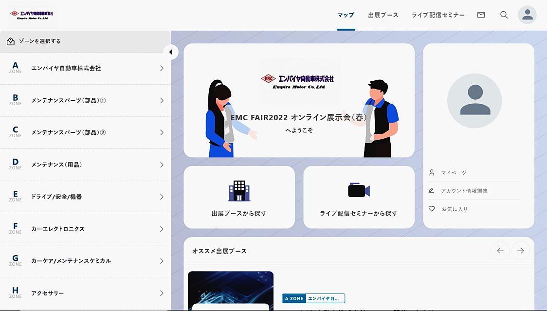The image size is (547, 311).
Task: Open the マイページ link
Action: pyautogui.click(x=454, y=173)
